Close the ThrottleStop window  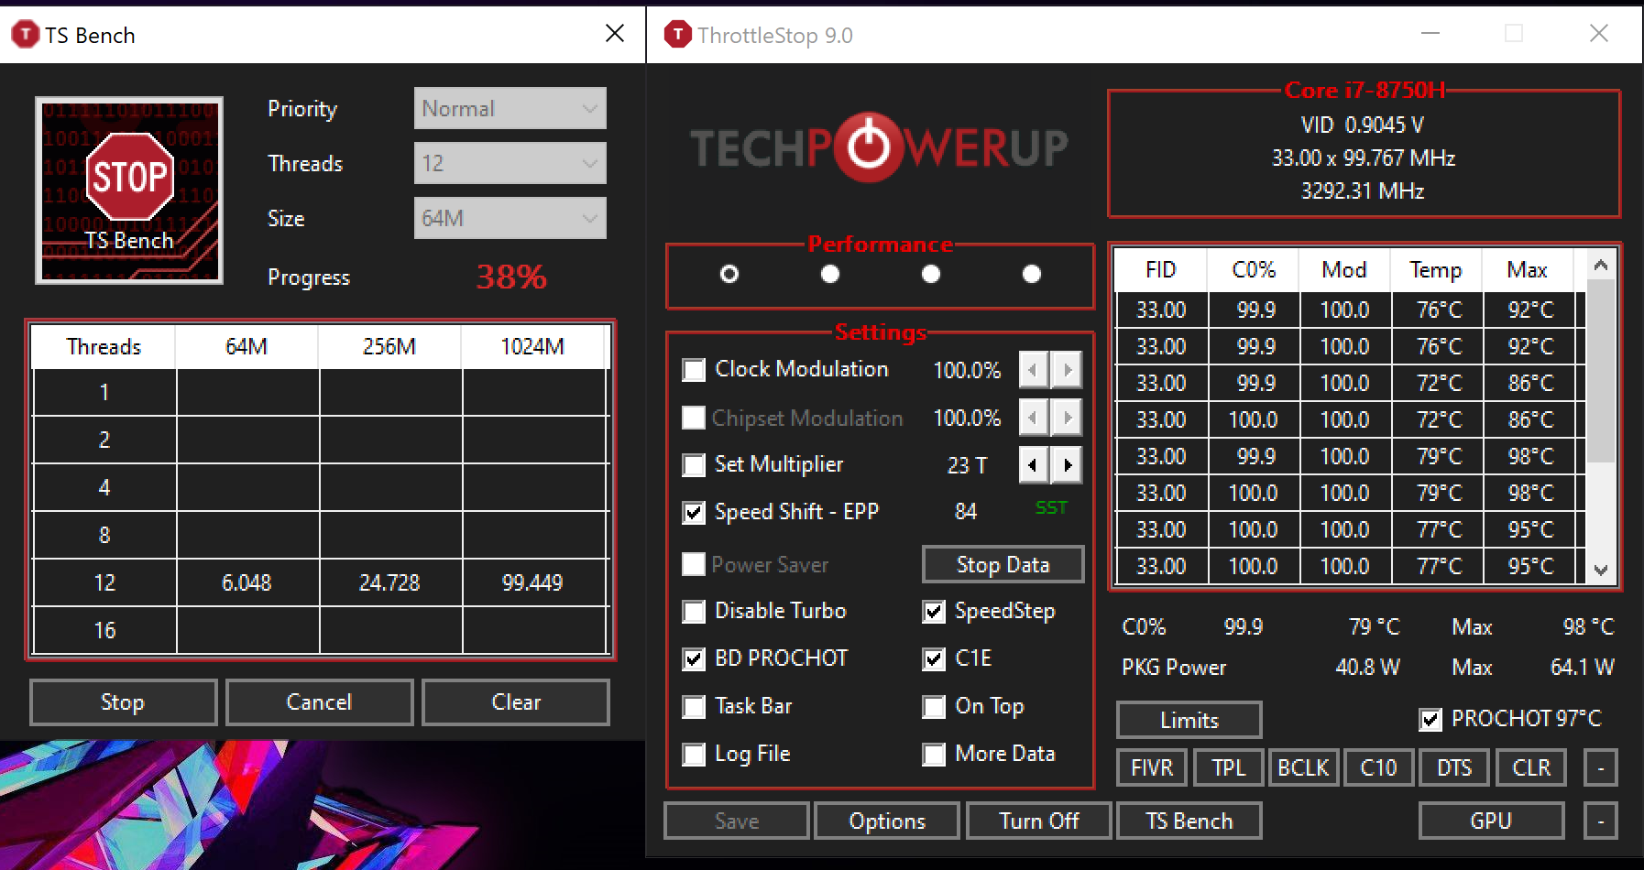(1599, 34)
